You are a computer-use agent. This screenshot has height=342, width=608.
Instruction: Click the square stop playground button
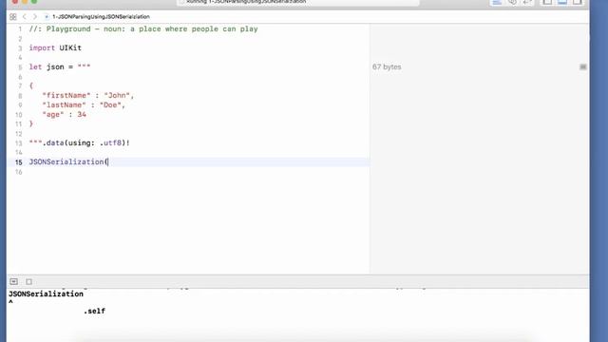(x=29, y=281)
